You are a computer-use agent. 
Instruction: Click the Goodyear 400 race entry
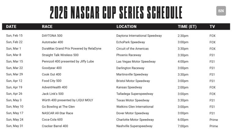coord(52,68)
